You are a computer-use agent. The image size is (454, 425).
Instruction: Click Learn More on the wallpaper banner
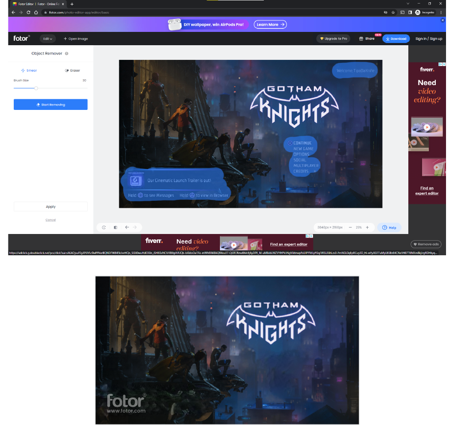(x=270, y=25)
